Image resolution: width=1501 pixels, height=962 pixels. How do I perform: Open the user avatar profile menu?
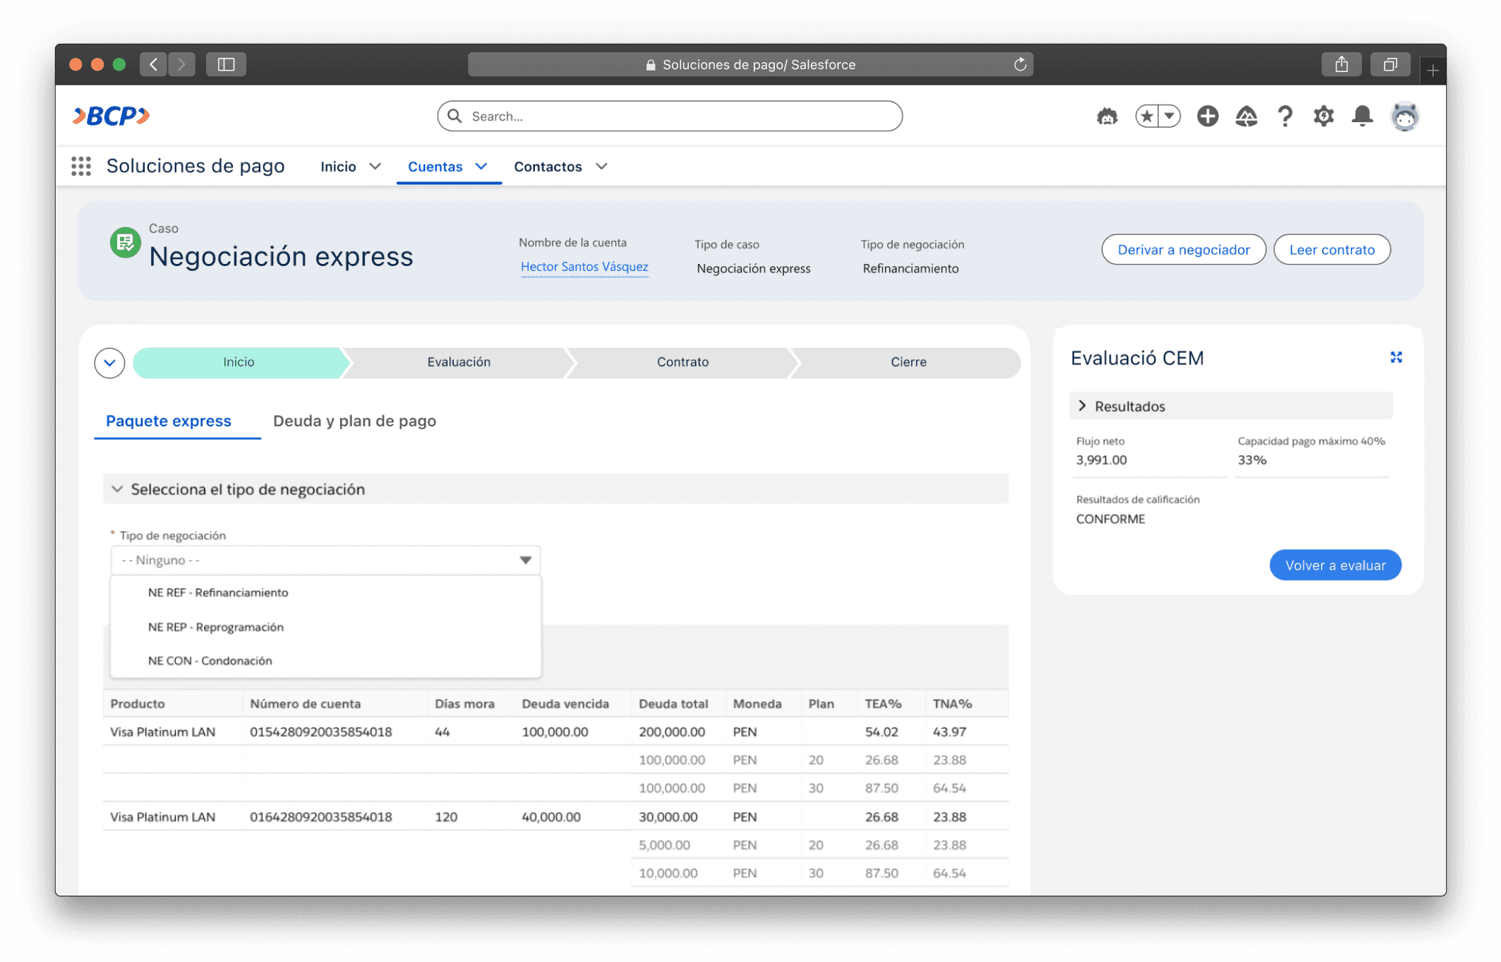[1404, 116]
